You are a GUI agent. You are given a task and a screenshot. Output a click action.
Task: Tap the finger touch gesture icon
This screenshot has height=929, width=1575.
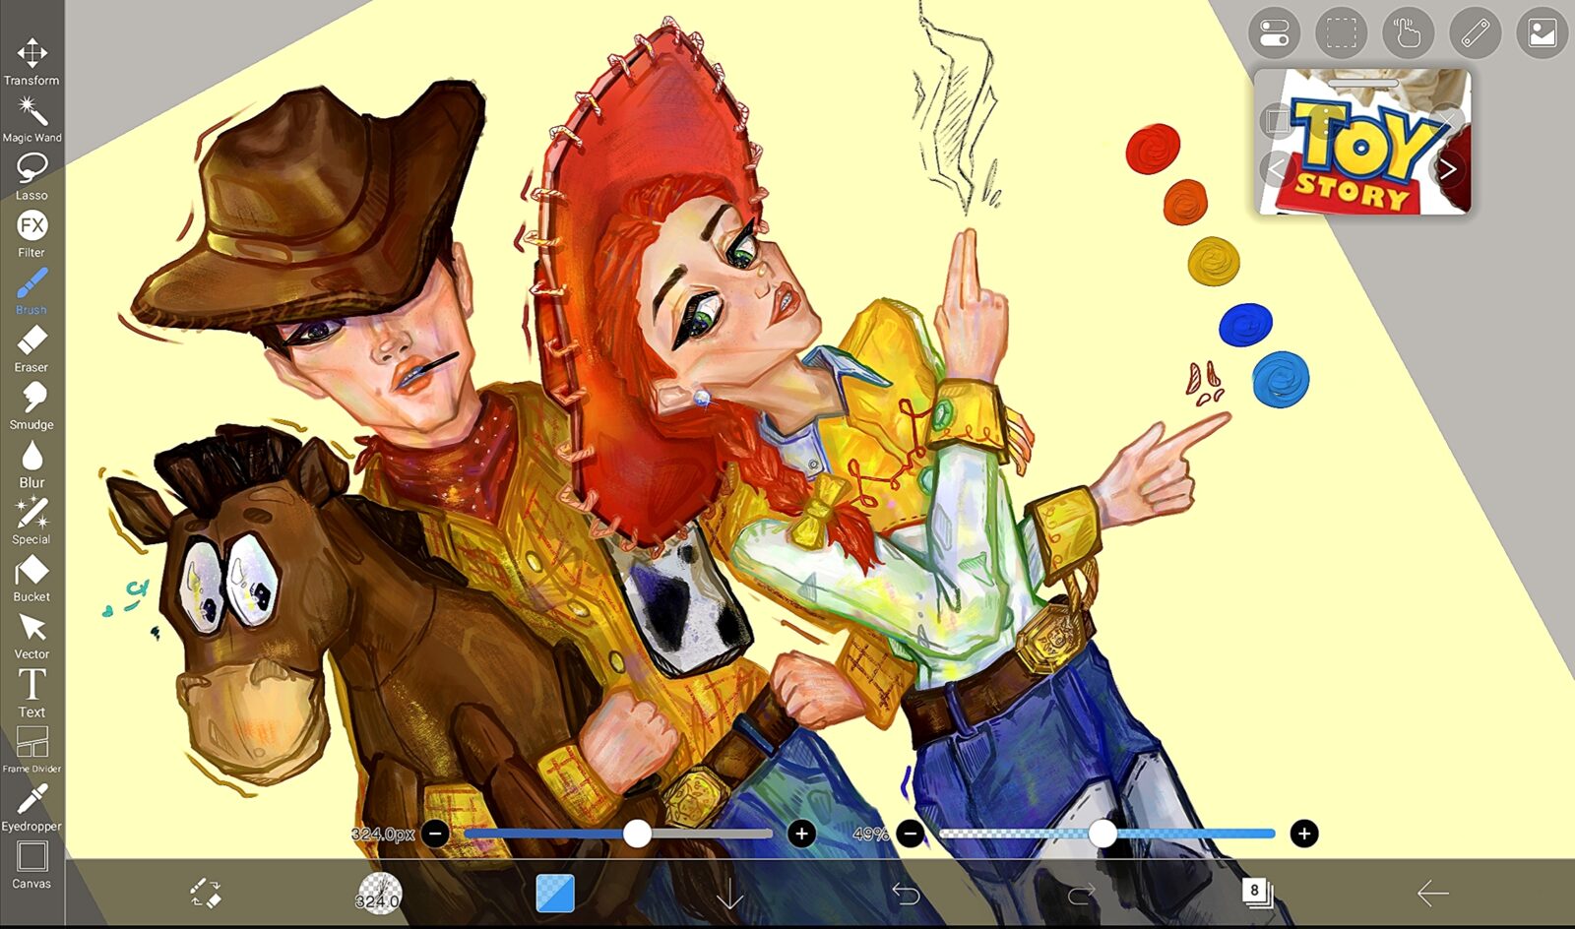click(x=1408, y=33)
